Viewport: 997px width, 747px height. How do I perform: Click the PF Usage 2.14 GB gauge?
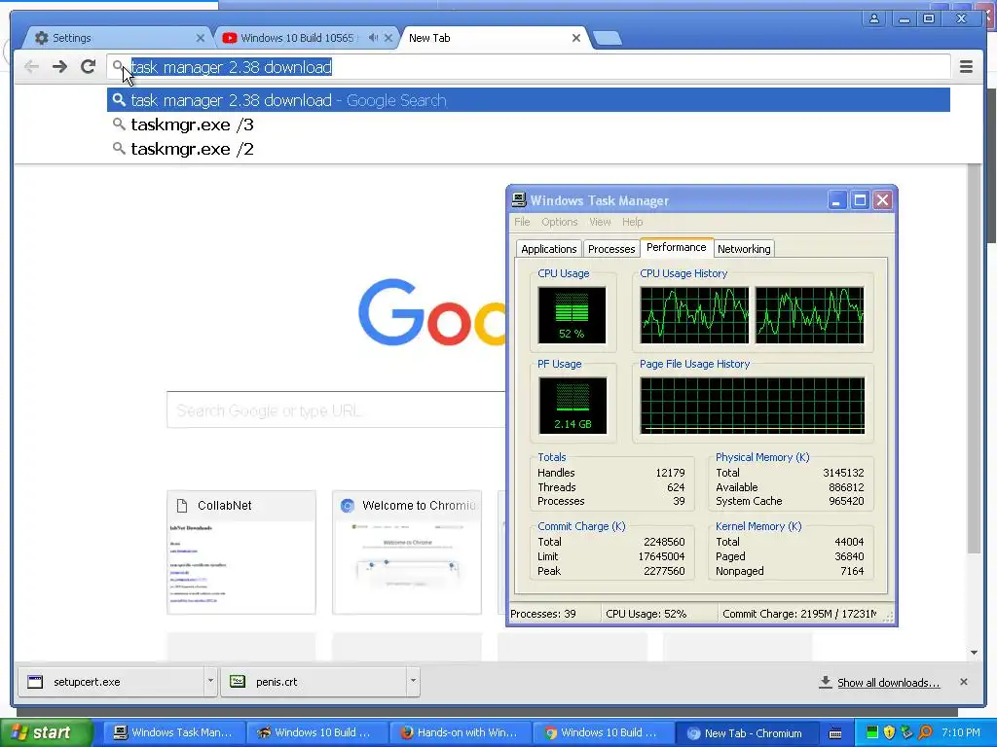coord(572,406)
